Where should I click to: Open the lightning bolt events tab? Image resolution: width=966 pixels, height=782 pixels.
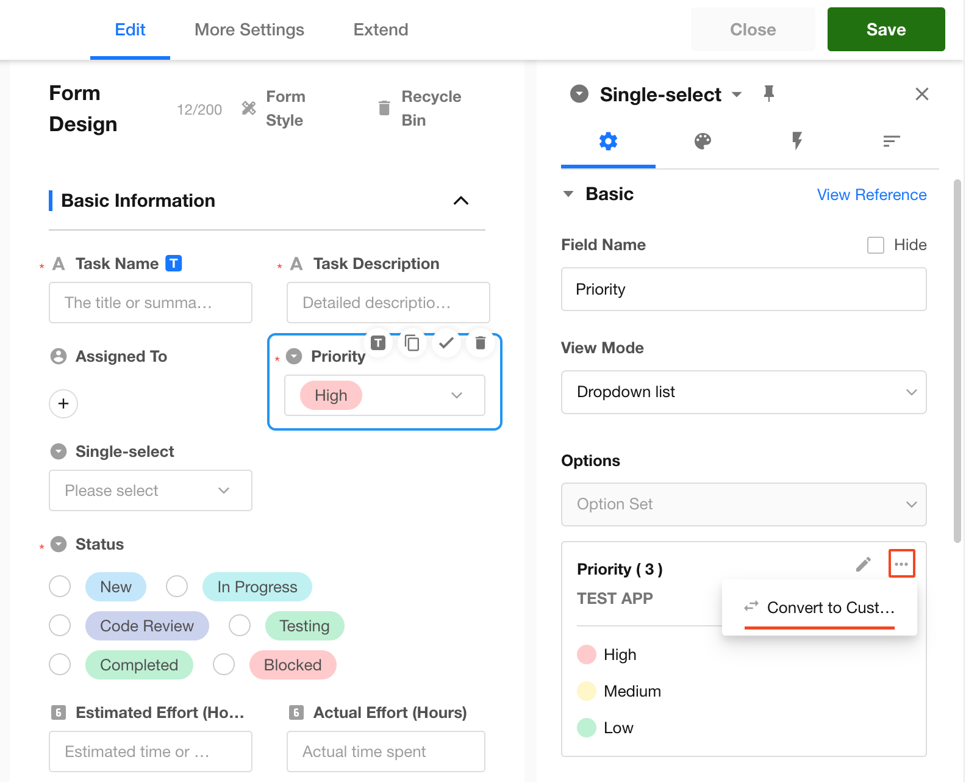pos(796,142)
